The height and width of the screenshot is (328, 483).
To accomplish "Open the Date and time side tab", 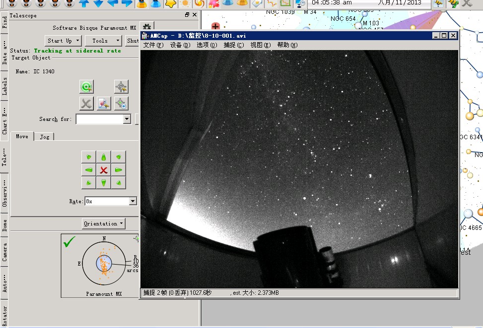I will [4, 53].
